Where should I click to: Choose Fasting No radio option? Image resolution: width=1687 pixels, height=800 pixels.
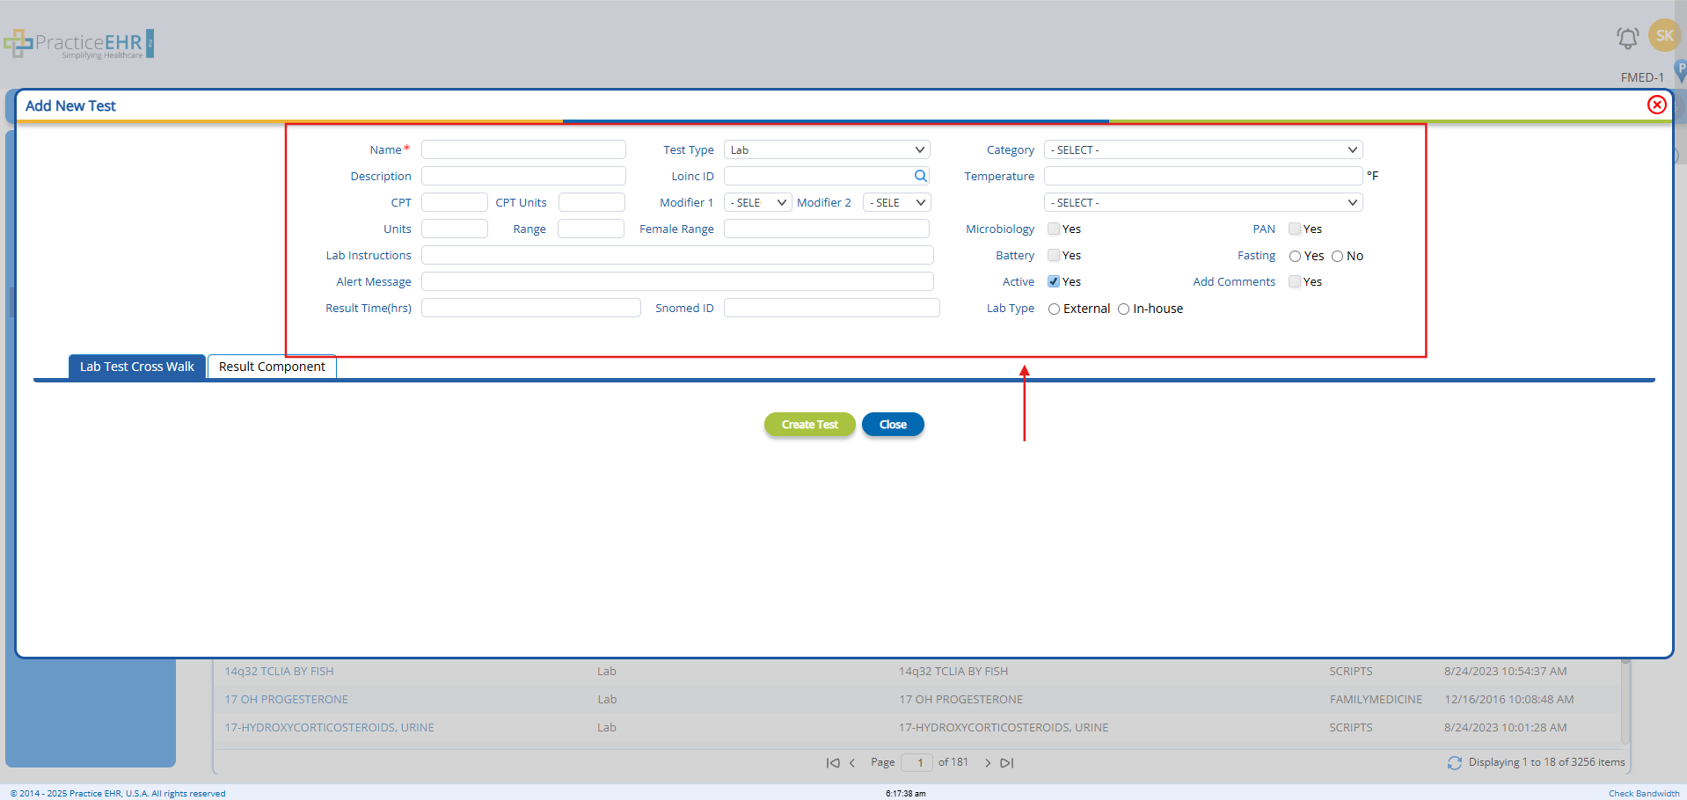1337,257
